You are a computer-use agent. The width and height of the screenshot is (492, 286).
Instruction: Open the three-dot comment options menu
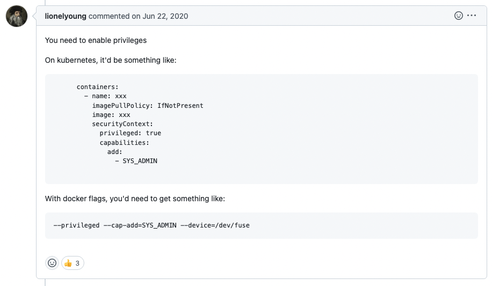pyautogui.click(x=472, y=16)
